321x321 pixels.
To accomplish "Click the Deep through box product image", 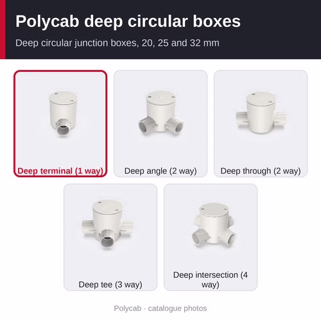I will coord(261,112).
